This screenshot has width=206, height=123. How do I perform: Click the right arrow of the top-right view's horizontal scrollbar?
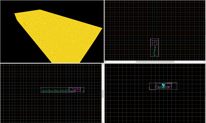coord(204,62)
